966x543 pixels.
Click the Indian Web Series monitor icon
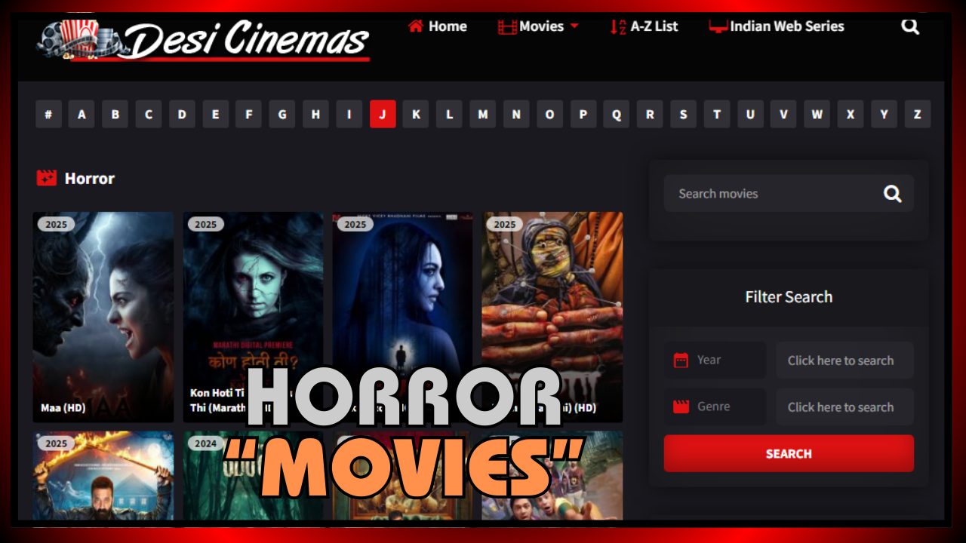tap(718, 26)
